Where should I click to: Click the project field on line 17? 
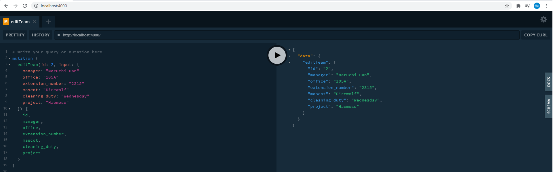(x=32, y=153)
